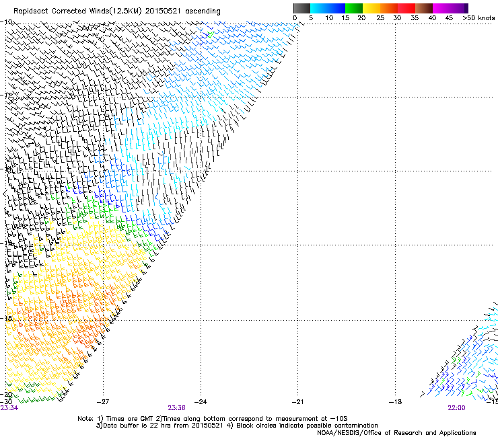
Task: Click the purple time stamp '23:36'
Action: pos(176,408)
